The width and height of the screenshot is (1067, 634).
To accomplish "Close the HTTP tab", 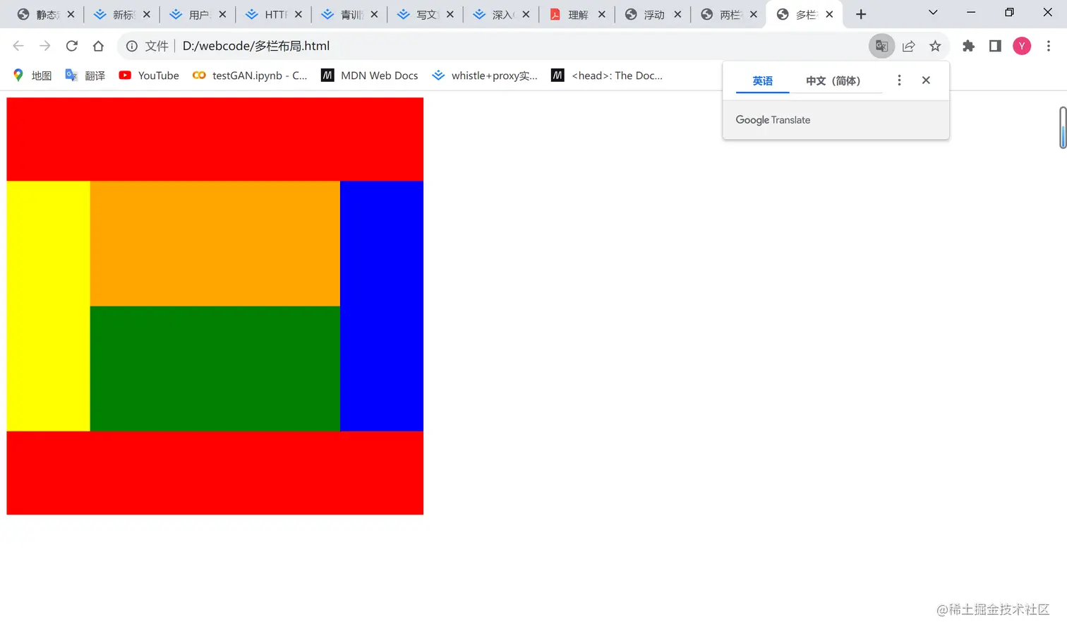I will pyautogui.click(x=299, y=14).
